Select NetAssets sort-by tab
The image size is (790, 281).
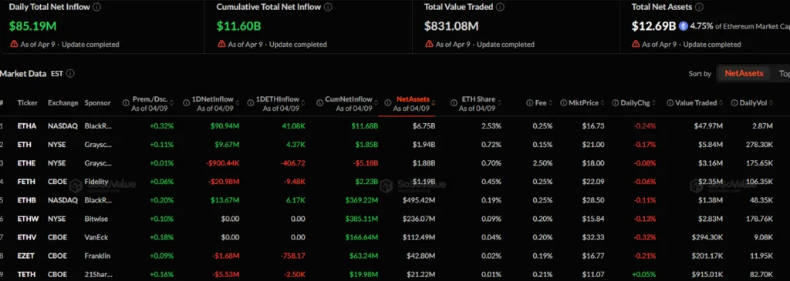tap(744, 73)
